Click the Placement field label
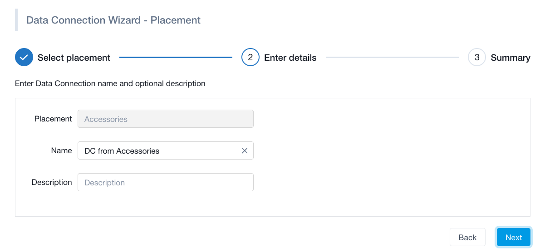Screen dimensions: 540x252 pyautogui.click(x=53, y=119)
